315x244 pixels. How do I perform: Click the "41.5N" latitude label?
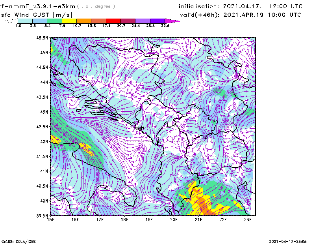click(42, 156)
